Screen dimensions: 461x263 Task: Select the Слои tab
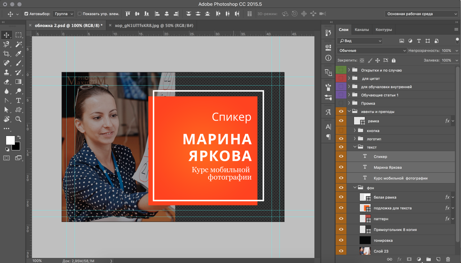click(344, 30)
